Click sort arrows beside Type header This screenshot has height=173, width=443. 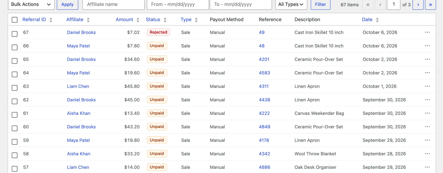point(196,20)
